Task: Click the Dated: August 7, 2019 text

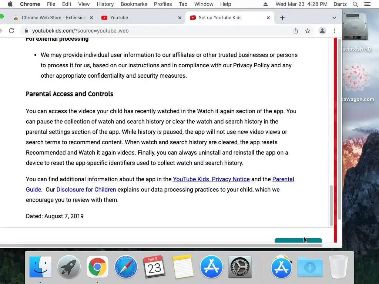Action: [x=55, y=216]
